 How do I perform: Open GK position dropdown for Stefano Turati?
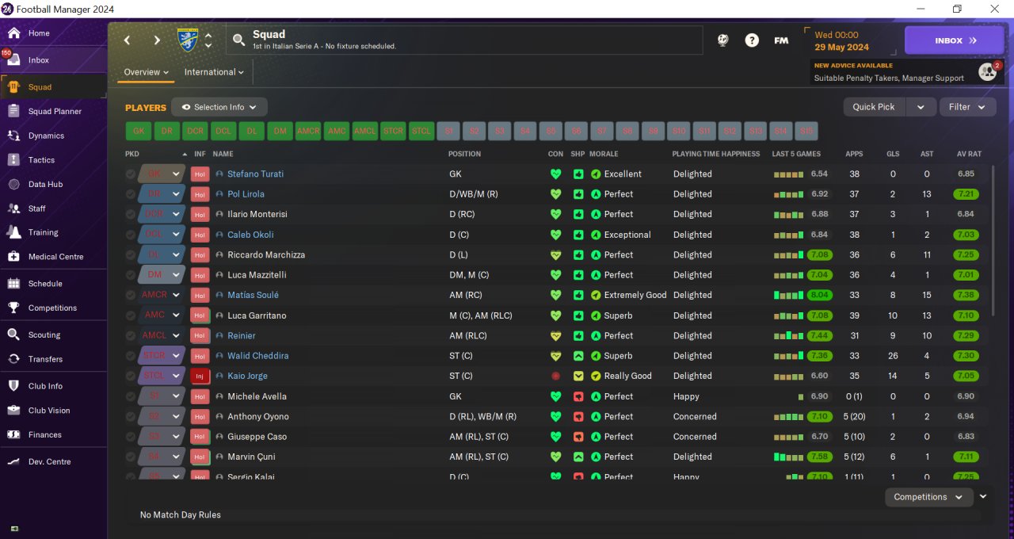(x=162, y=174)
